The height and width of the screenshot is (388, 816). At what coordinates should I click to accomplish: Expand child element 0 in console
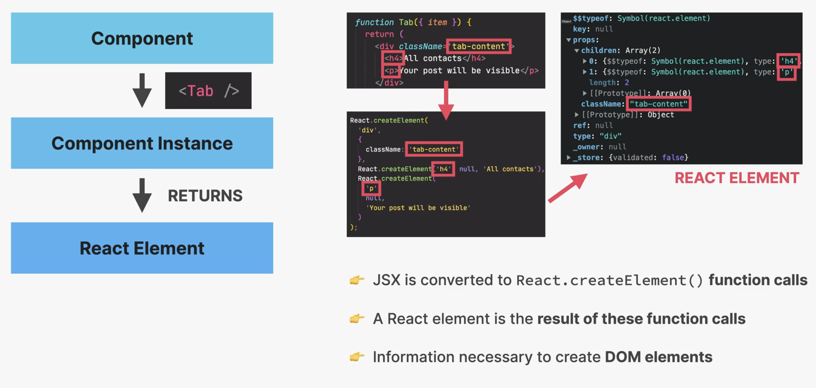pos(585,61)
